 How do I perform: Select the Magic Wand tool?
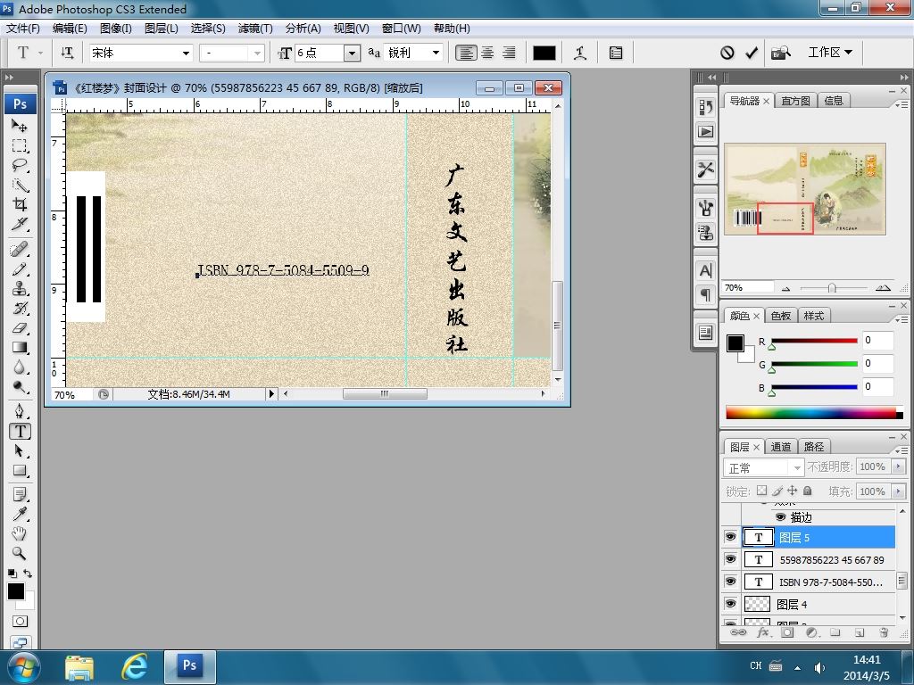pos(20,186)
